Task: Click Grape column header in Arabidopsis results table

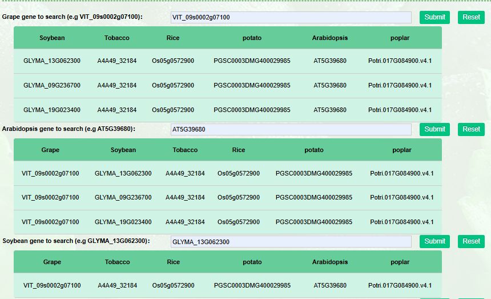Action: coord(50,150)
